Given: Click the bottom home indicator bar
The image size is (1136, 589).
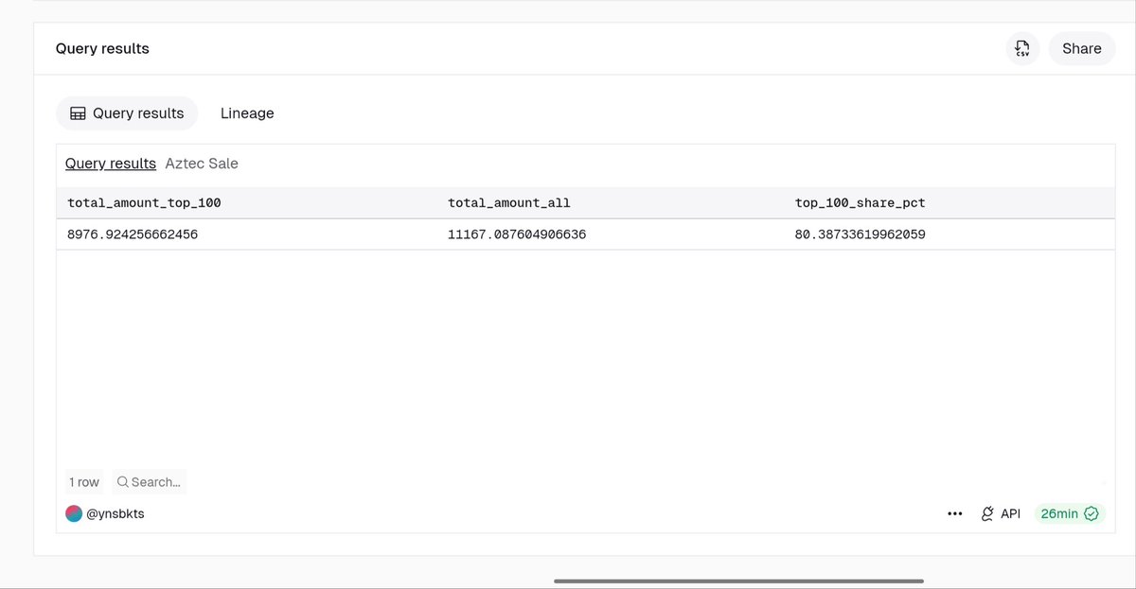Looking at the screenshot, I should tap(738, 580).
